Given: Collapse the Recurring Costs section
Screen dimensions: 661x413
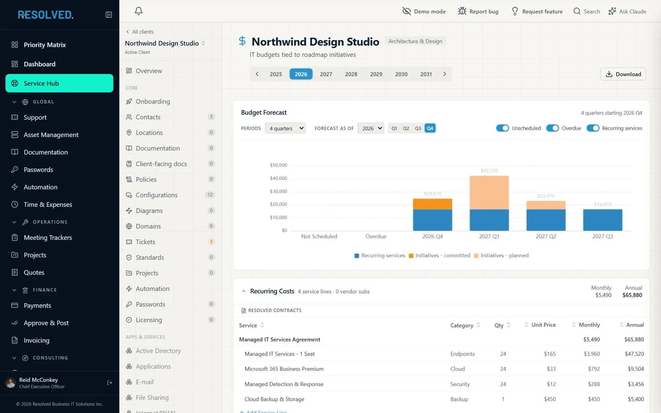Looking at the screenshot, I should tap(244, 291).
